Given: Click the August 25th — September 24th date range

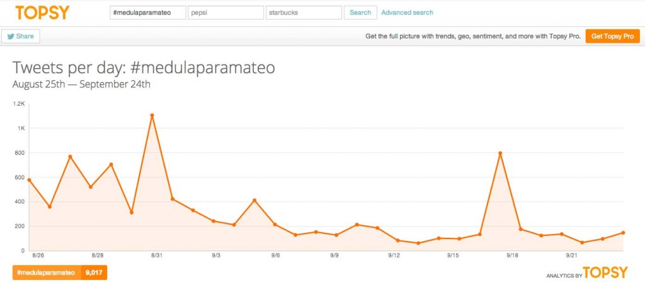Looking at the screenshot, I should click(x=81, y=84).
